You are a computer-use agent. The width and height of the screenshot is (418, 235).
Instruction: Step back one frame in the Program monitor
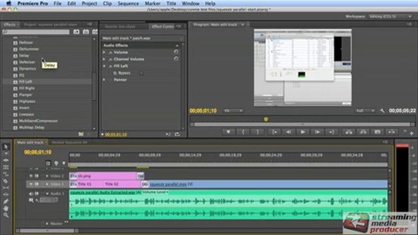tap(289, 132)
